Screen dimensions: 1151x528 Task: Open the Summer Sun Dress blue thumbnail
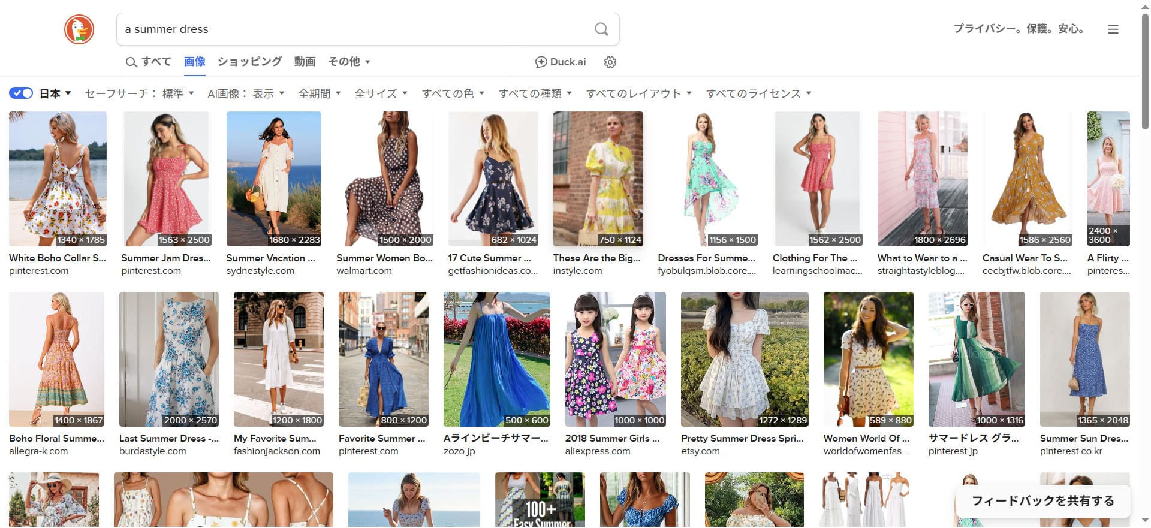click(x=1085, y=359)
